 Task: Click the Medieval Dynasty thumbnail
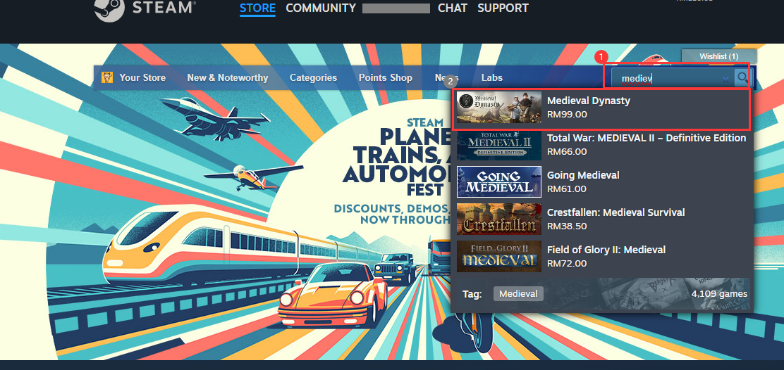pos(499,108)
